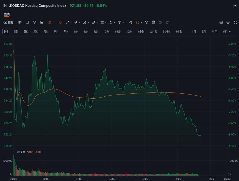239x181 pixels.
Task: Click the VS compare icon
Action: 42,22
